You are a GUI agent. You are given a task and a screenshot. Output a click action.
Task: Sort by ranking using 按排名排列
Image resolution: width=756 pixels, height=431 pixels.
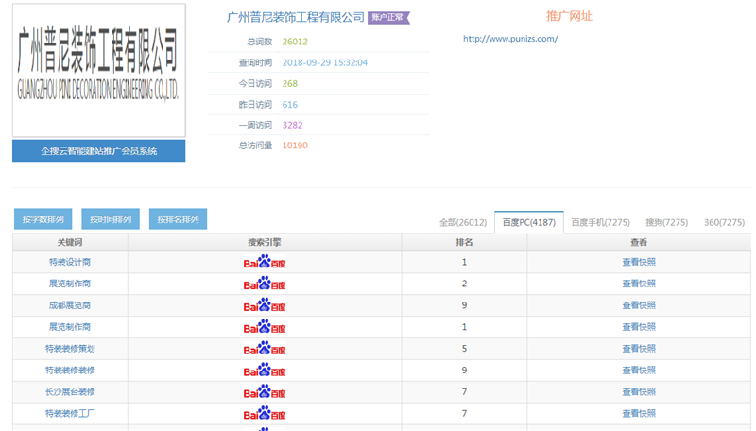tap(178, 219)
